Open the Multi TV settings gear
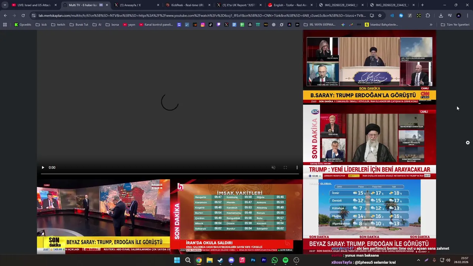 468,143
